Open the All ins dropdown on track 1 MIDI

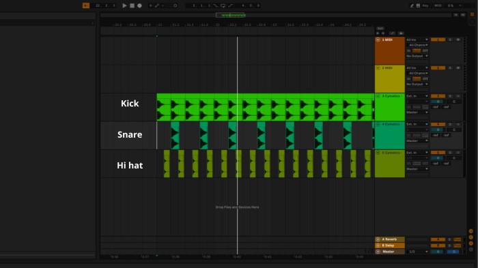click(417, 40)
